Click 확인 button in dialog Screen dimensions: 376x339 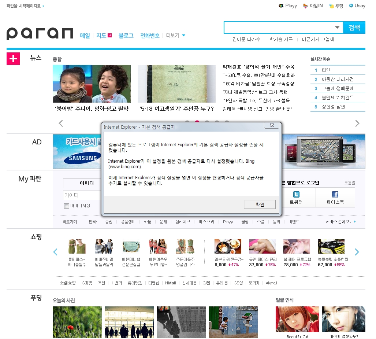click(260, 204)
